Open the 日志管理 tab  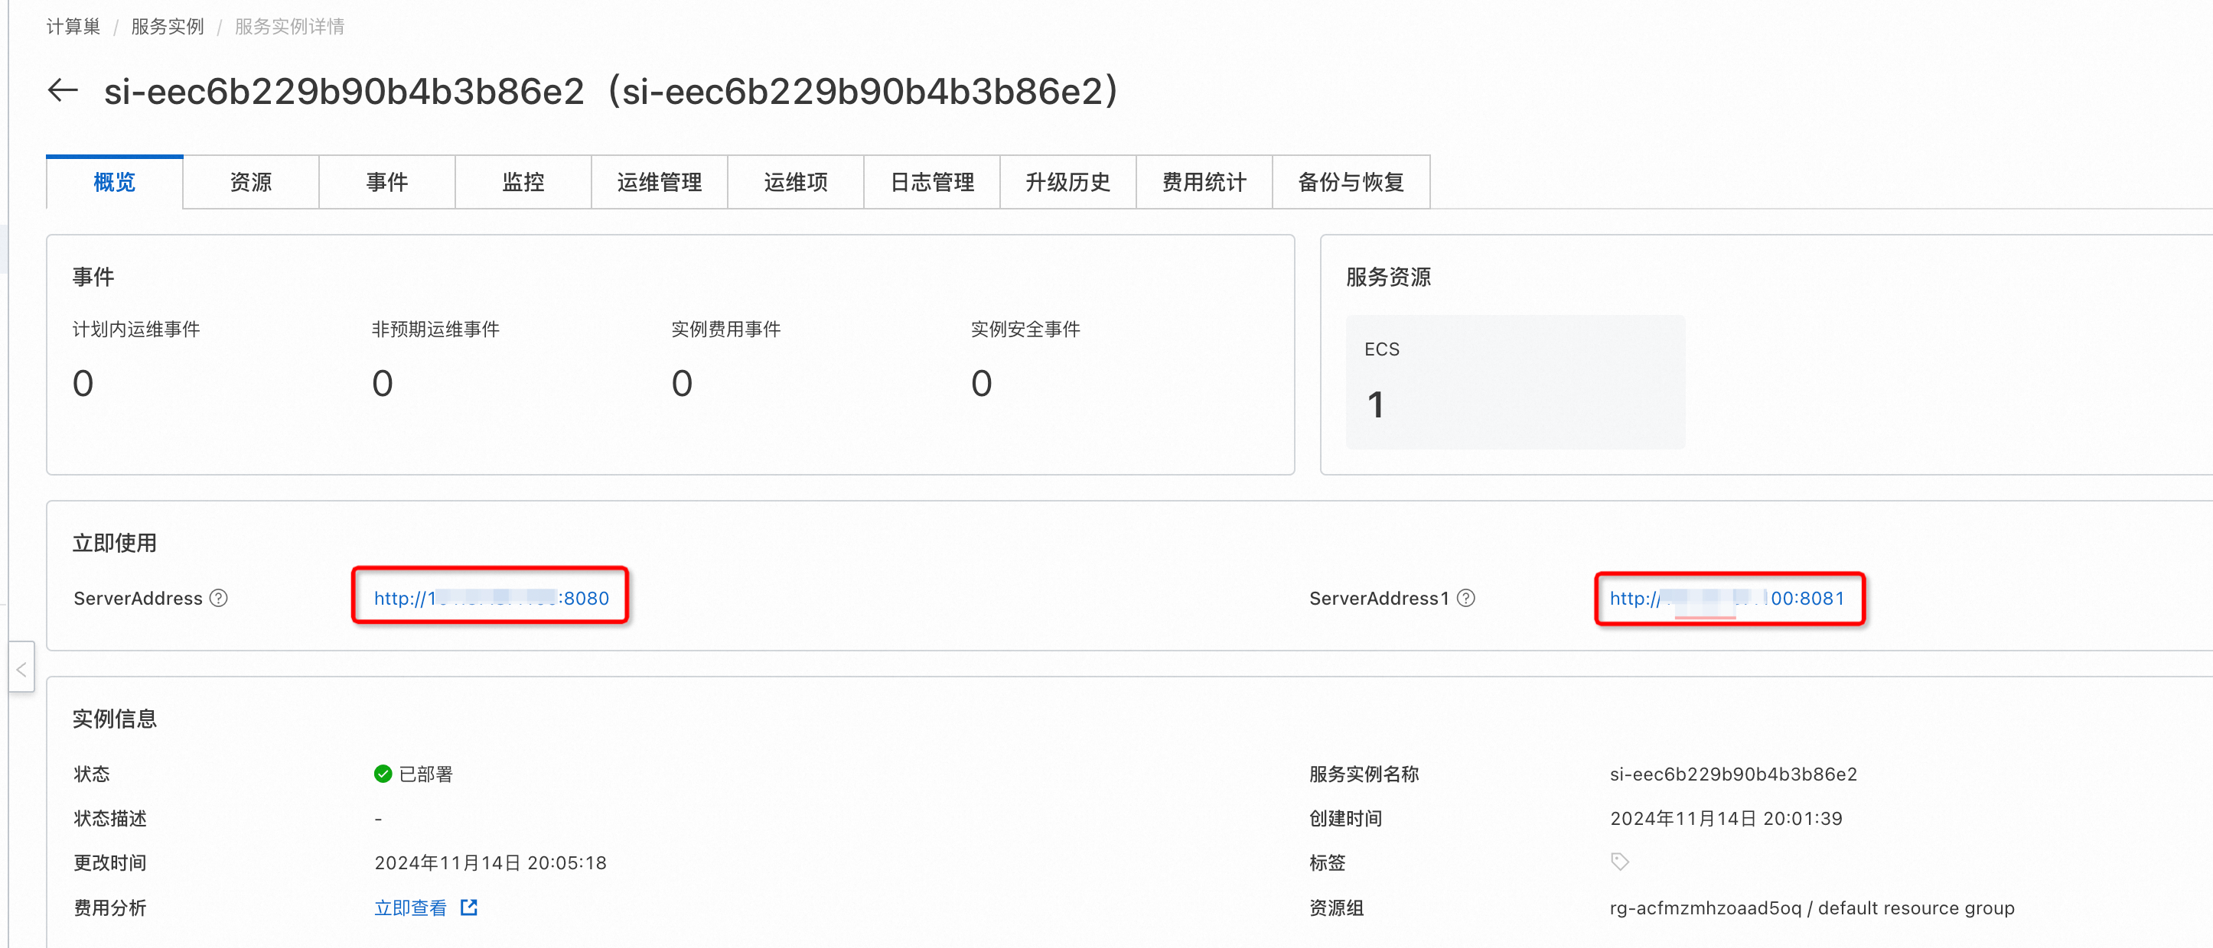pyautogui.click(x=931, y=182)
